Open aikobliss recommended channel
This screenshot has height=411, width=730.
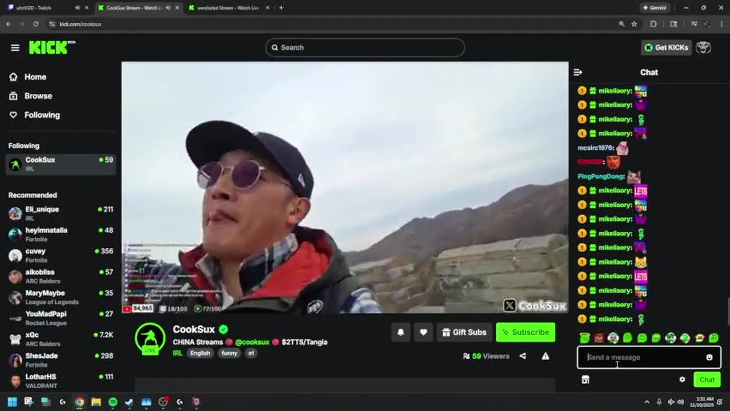pos(61,276)
